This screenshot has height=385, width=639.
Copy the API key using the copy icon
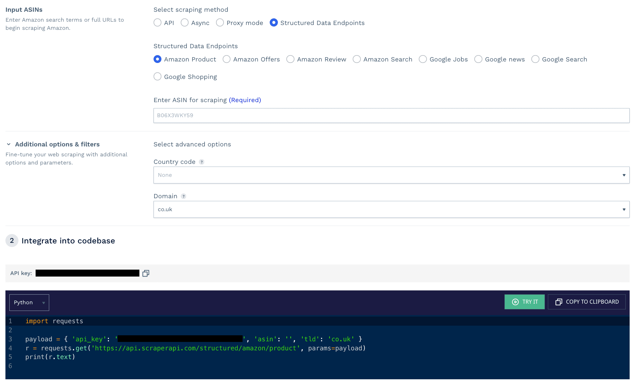pyautogui.click(x=146, y=273)
